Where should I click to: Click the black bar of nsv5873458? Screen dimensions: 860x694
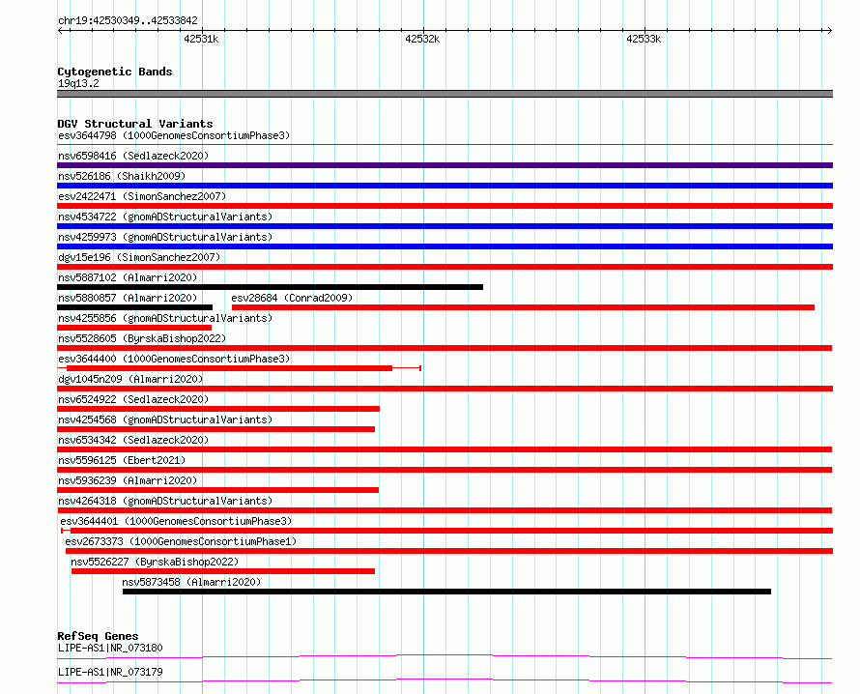pos(446,592)
